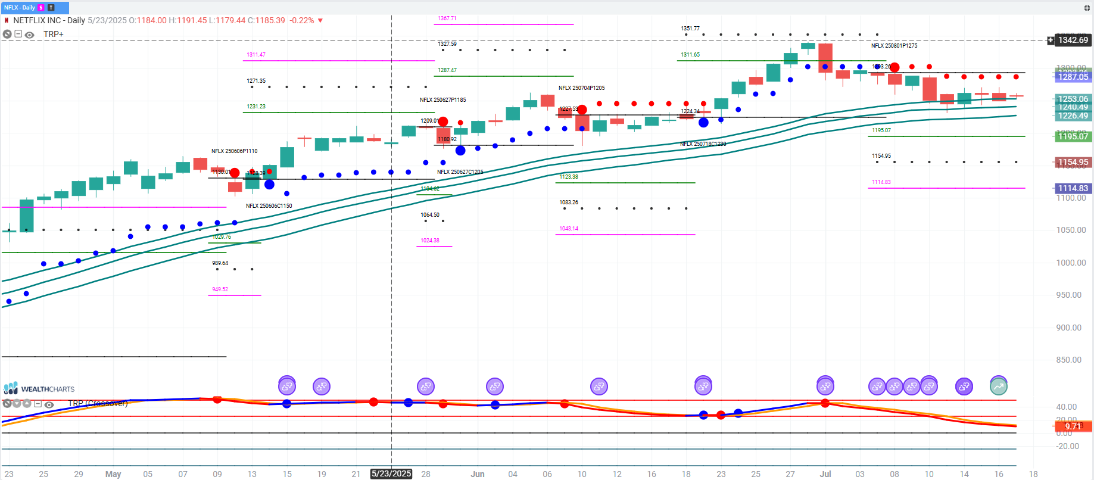Open the thumbs up/down marker above Jul

[825, 386]
